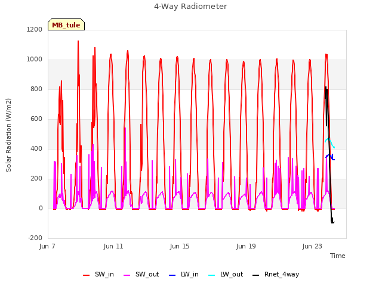Click the Jun 15 x-axis tick label
This screenshot has height=286, width=382.
tap(180, 246)
